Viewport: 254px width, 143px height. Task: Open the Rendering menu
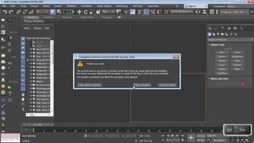[x=122, y=6]
